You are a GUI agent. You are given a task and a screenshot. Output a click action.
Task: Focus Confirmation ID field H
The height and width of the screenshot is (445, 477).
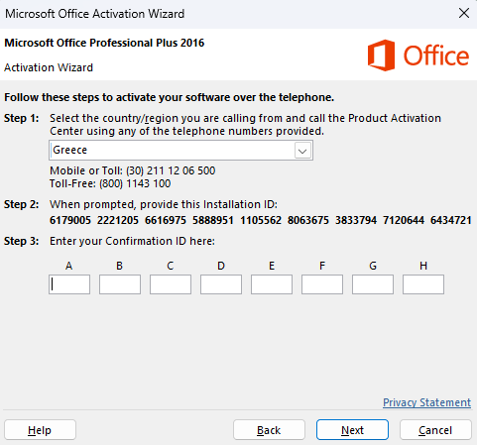click(423, 284)
